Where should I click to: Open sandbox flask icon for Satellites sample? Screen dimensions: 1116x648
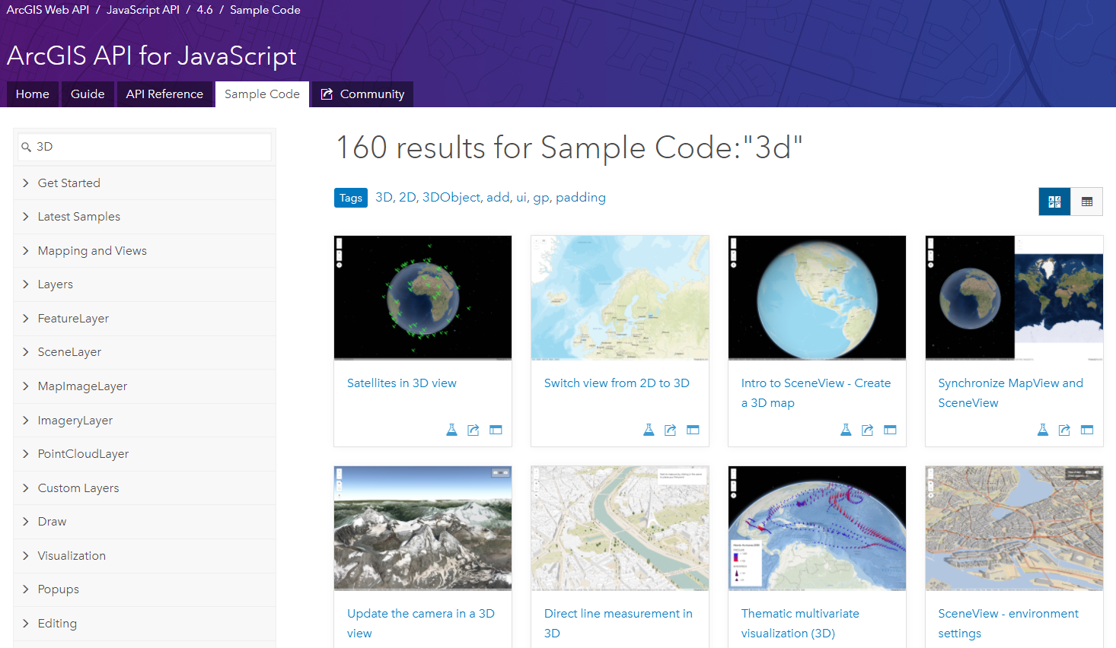pos(451,430)
